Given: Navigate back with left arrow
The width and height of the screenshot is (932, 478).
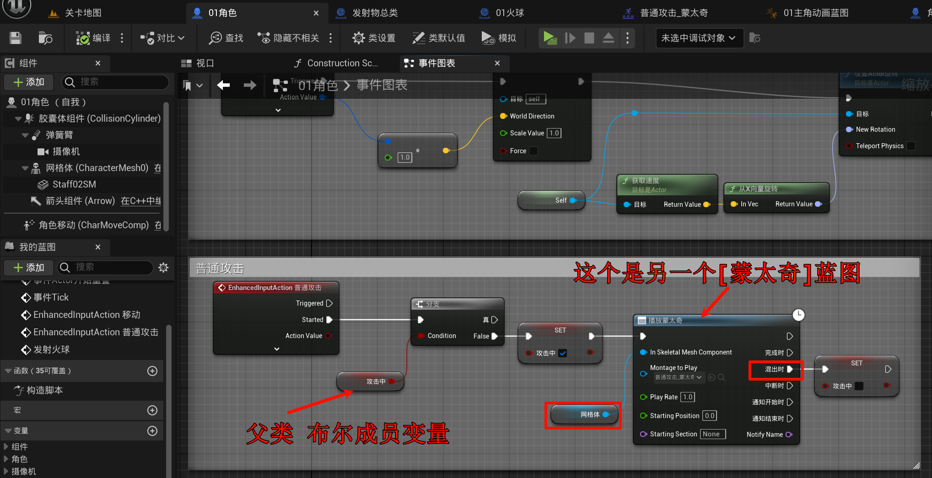Looking at the screenshot, I should point(223,85).
